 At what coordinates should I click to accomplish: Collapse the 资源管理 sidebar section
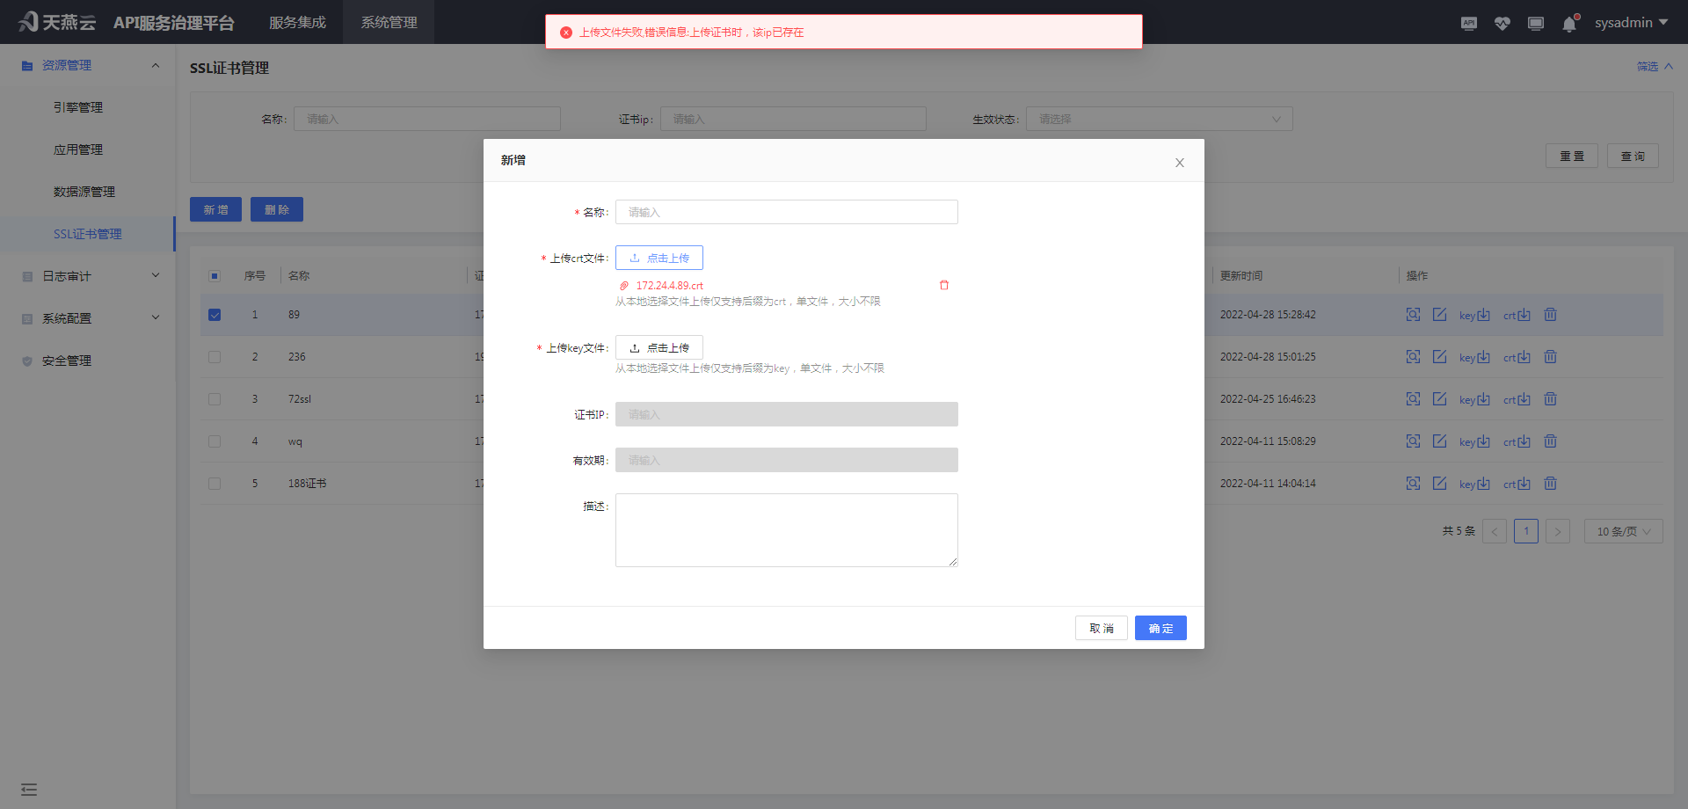tap(156, 64)
